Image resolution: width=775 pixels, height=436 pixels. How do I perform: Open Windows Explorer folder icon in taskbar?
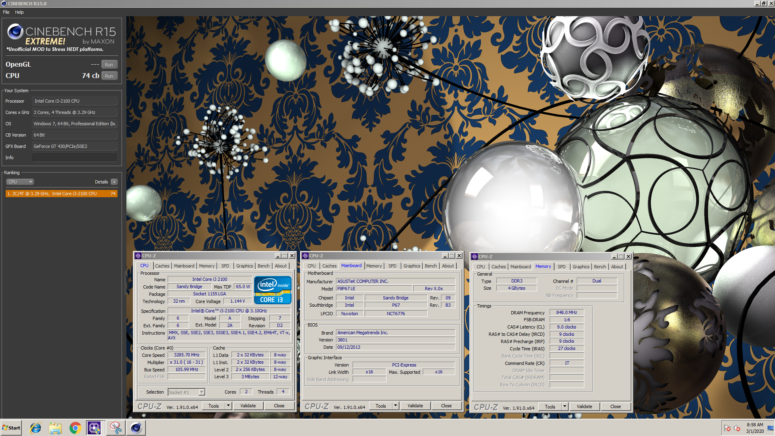pyautogui.click(x=55, y=428)
